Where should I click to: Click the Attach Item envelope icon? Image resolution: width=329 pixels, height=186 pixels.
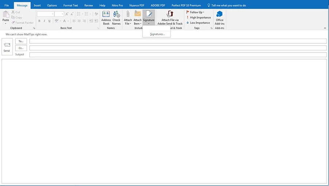click(x=137, y=15)
